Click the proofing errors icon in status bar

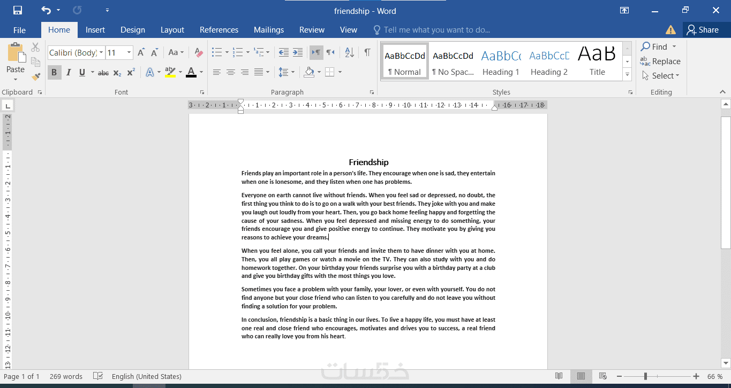[98, 376]
